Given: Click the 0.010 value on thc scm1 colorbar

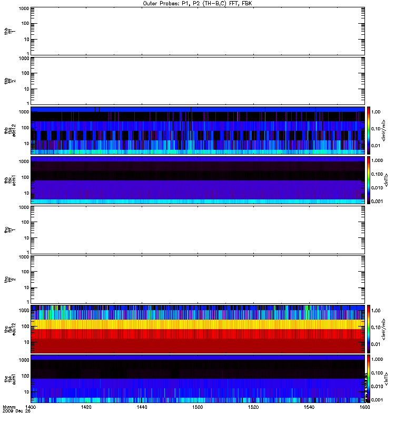Looking at the screenshot, I should pyautogui.click(x=377, y=386).
